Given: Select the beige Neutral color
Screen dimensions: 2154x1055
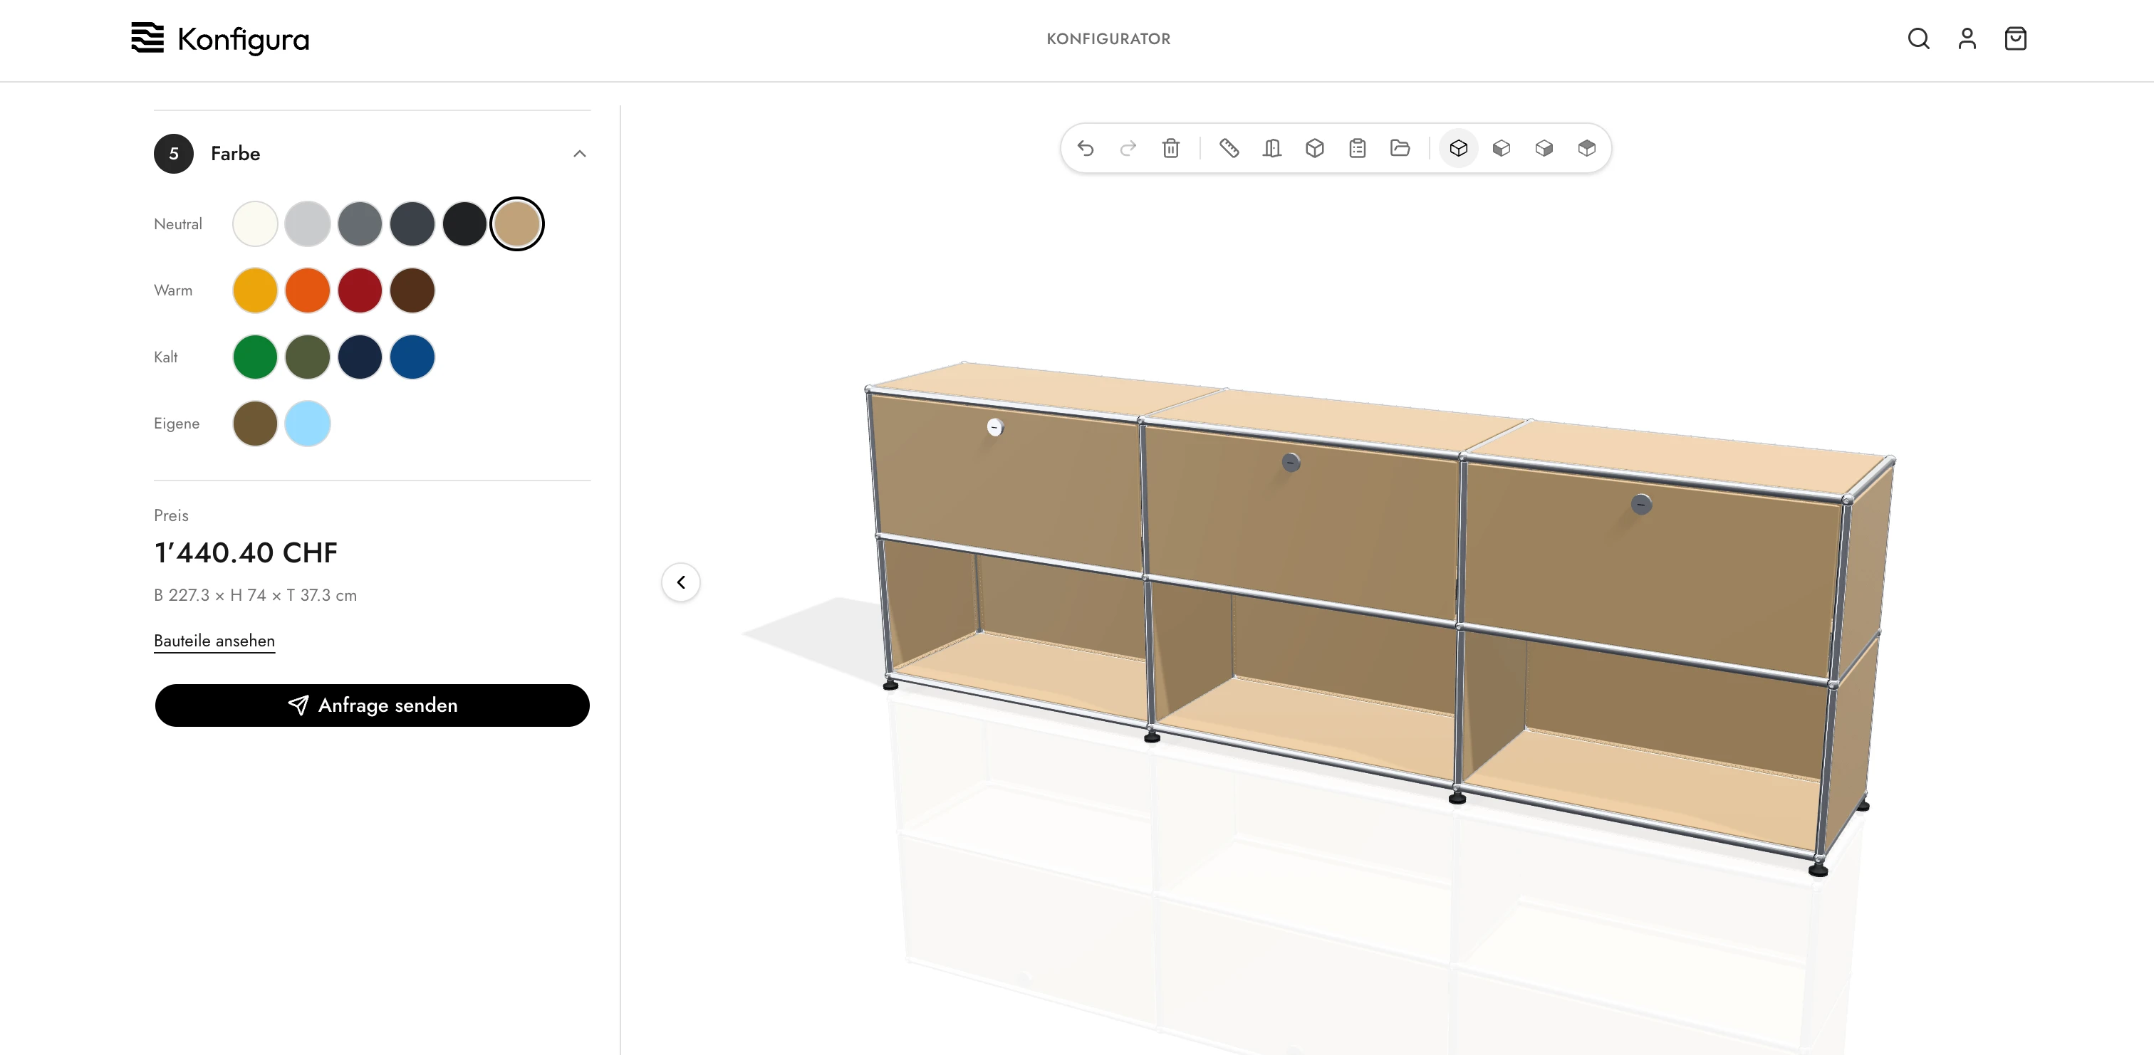Looking at the screenshot, I should tap(516, 224).
